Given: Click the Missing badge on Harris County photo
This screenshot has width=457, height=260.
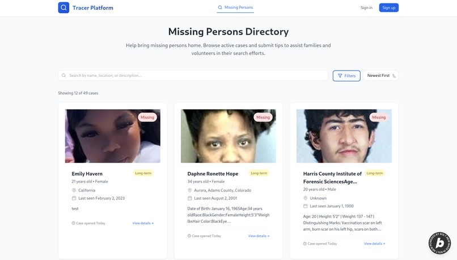Looking at the screenshot, I should pyautogui.click(x=379, y=118).
